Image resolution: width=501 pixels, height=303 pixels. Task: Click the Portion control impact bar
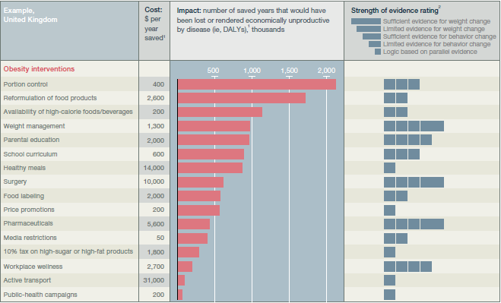257,84
